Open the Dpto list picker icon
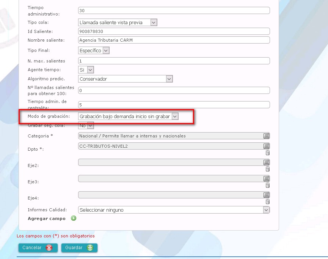 pos(266,146)
